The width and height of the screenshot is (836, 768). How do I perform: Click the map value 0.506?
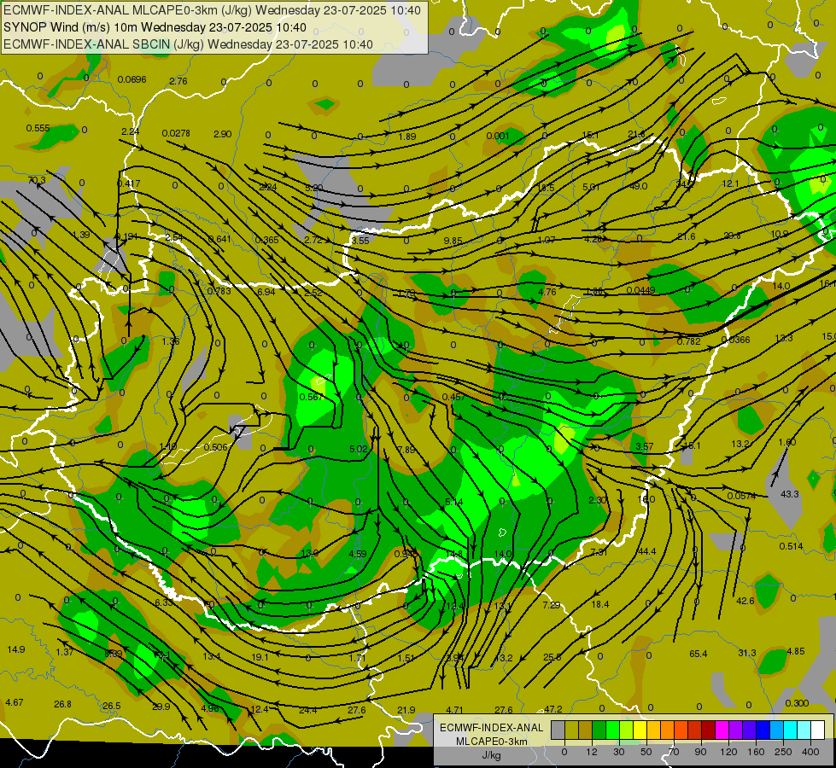coord(215,446)
